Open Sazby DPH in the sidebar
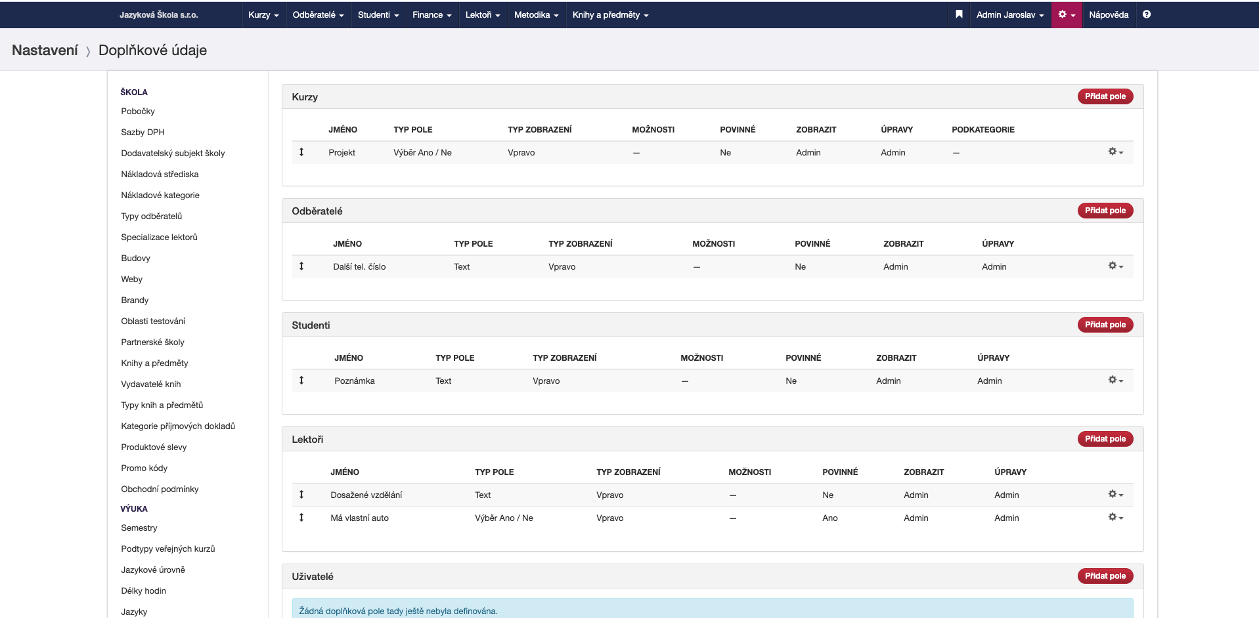This screenshot has width=1259, height=618. tap(143, 133)
